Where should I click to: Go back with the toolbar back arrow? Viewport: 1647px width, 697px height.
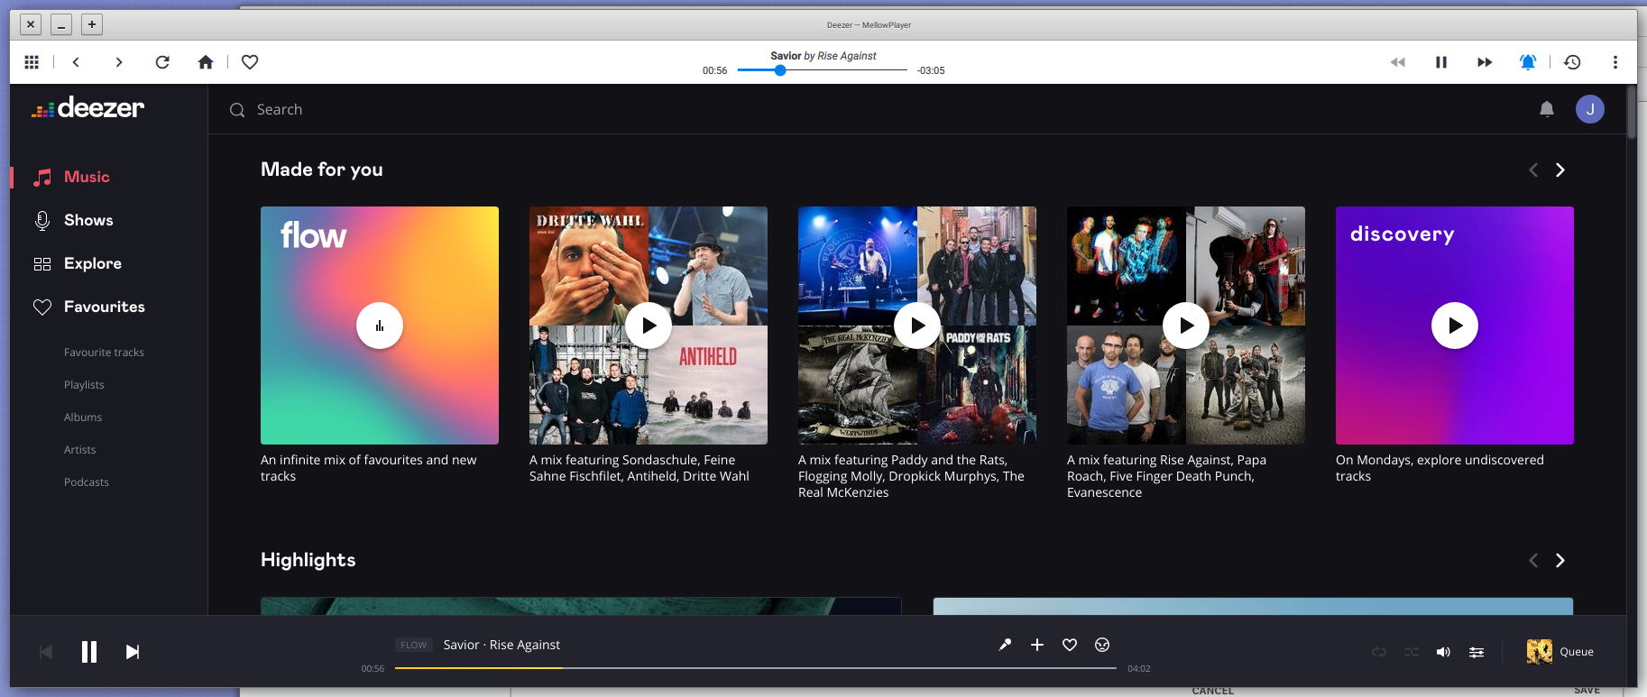(x=76, y=62)
